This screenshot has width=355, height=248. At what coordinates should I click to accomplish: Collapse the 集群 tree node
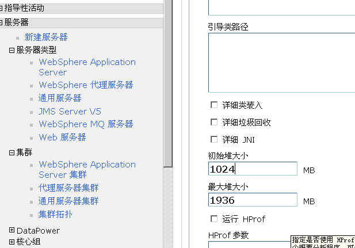[12, 152]
